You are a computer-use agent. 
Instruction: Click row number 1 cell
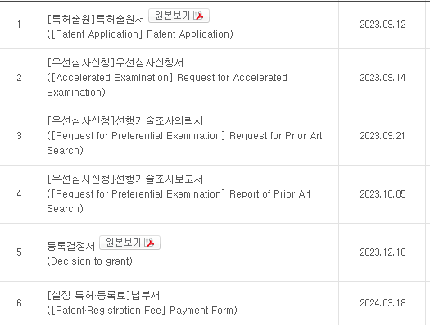pos(19,25)
